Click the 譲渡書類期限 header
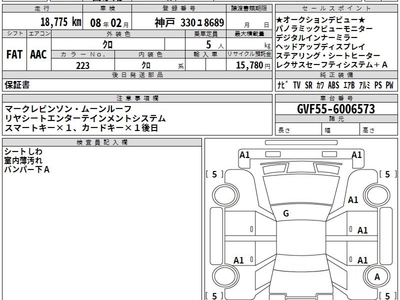Screen dimensions: 400x300 249,9
